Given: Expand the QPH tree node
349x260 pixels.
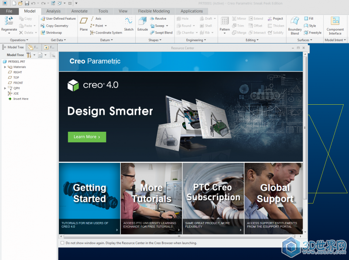Looking at the screenshot, I should click(x=5, y=88).
